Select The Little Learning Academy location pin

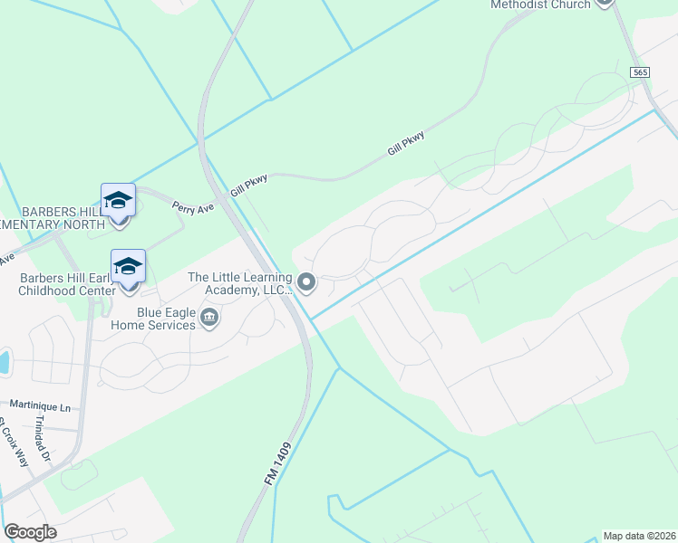[306, 282]
